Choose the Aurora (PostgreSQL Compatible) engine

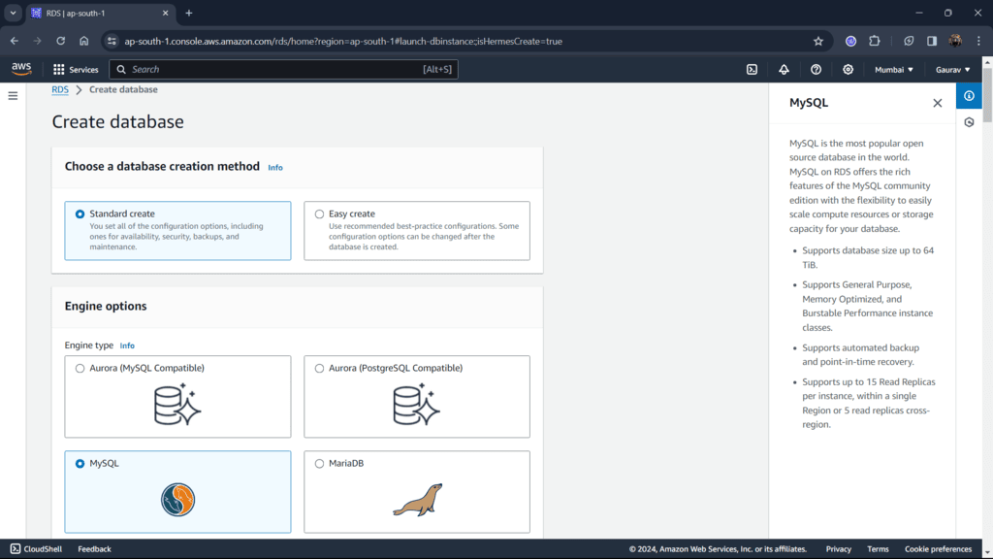point(417,397)
